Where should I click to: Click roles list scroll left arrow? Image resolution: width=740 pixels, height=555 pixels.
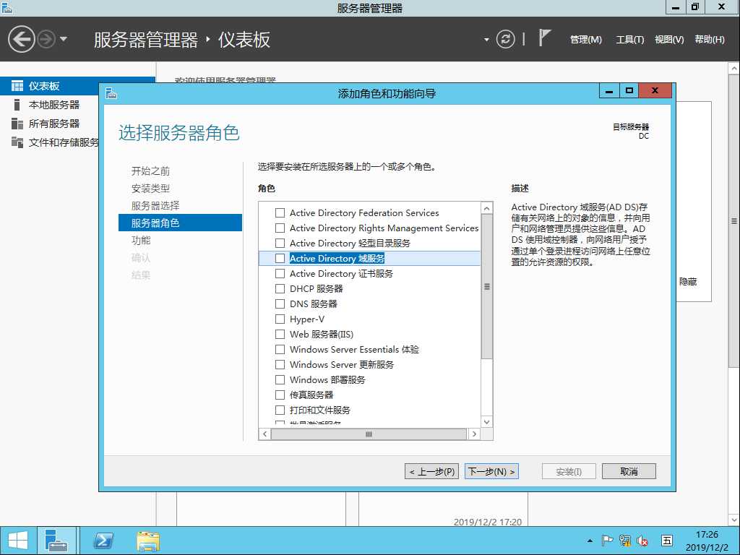(264, 434)
